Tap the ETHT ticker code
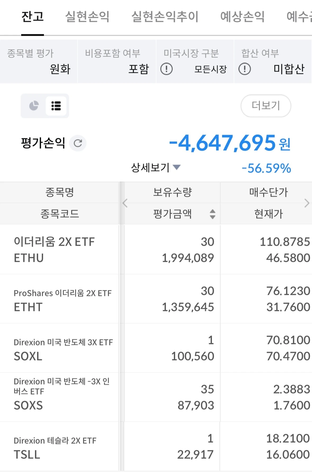312x472 pixels. click(x=28, y=307)
